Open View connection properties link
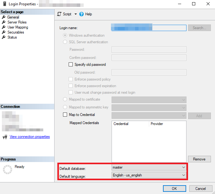This screenshot has width=215, height=194. click(x=29, y=137)
